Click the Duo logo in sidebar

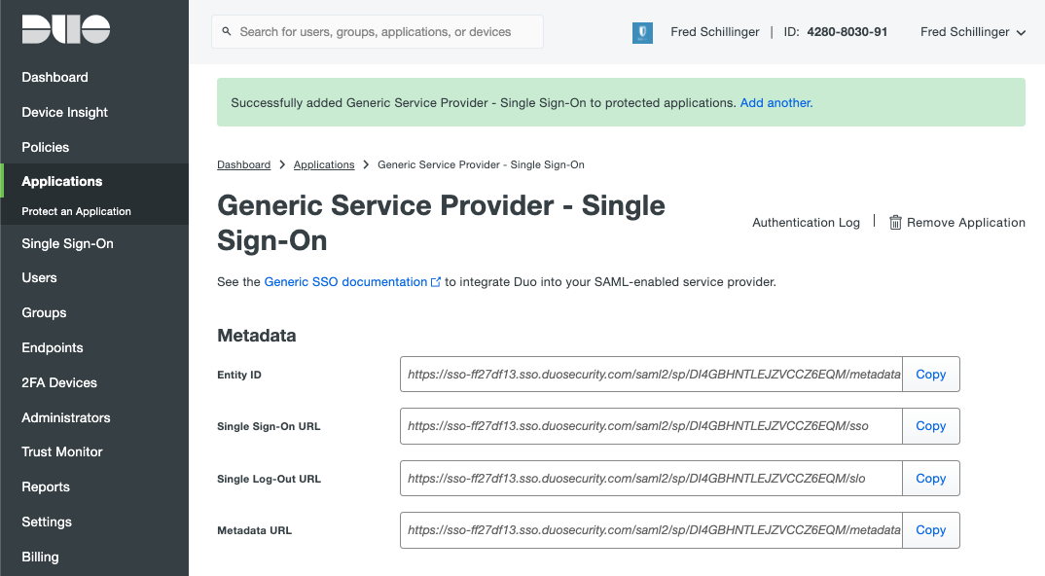pyautogui.click(x=66, y=29)
